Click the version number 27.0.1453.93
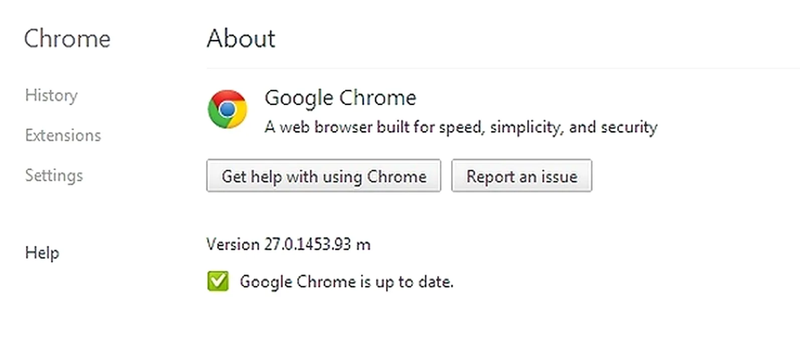Screen dimensions: 800x351 (x=307, y=244)
